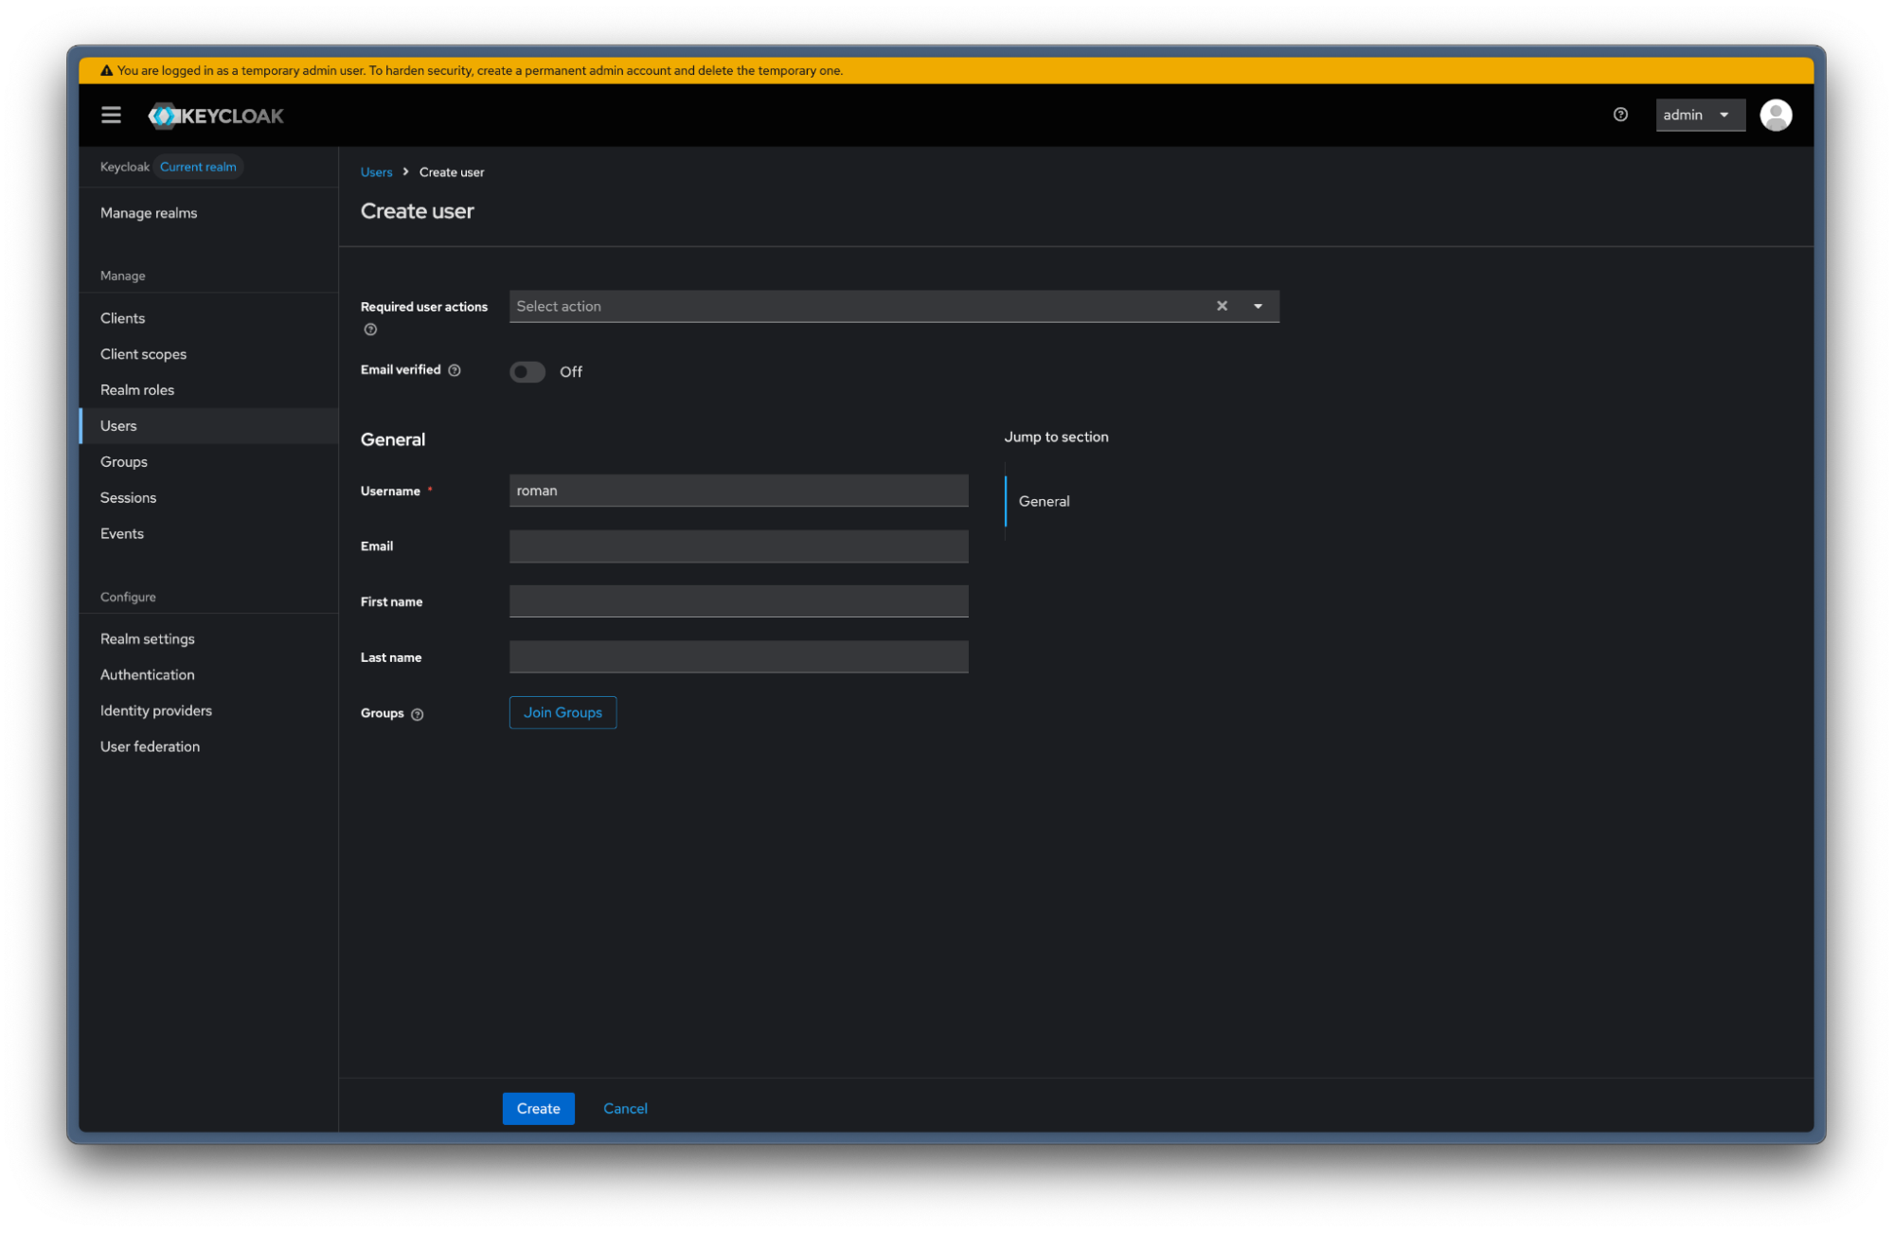This screenshot has height=1233, width=1893.
Task: Open the help question mark icon in header
Action: 1620,115
